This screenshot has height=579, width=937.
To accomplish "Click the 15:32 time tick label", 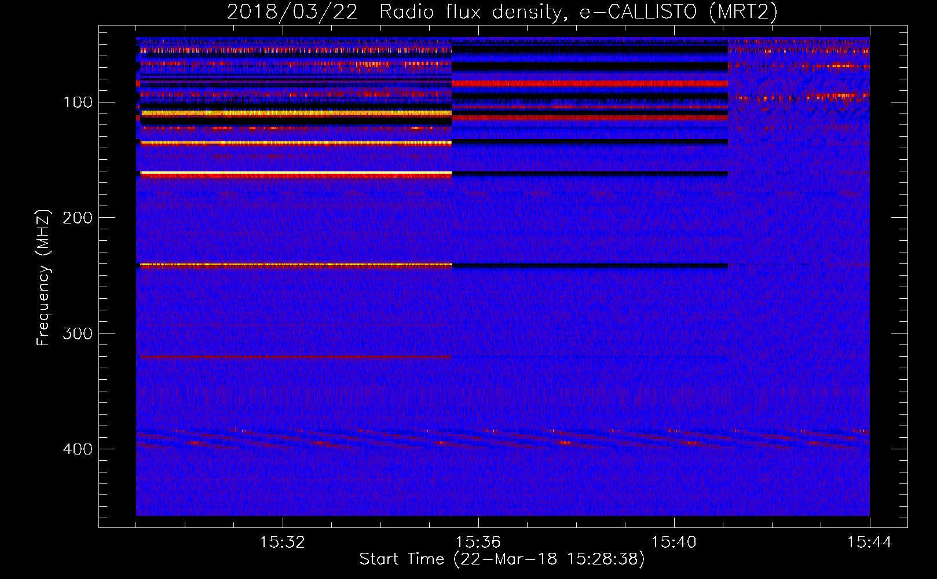I will click(282, 543).
